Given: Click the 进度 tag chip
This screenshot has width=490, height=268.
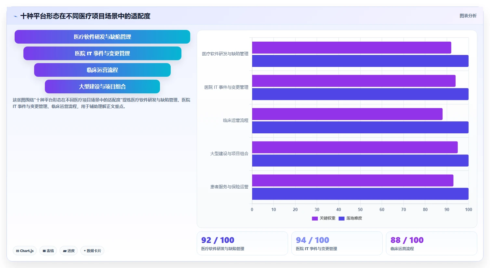Looking at the screenshot, I should point(69,251).
